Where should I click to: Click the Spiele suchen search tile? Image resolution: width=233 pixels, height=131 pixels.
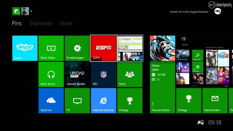(x=197, y=55)
